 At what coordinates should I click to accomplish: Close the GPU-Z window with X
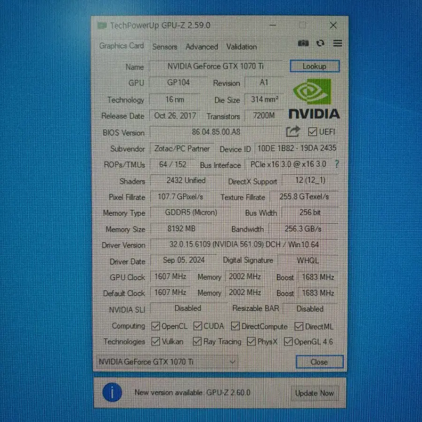point(333,25)
